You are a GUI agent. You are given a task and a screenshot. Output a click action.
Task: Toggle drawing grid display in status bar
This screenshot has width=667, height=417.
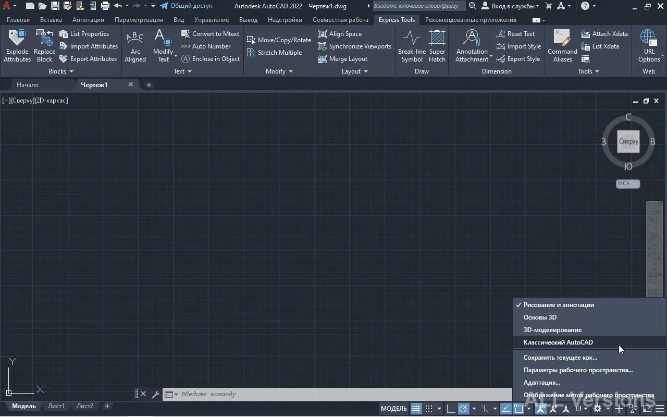[x=416, y=409]
